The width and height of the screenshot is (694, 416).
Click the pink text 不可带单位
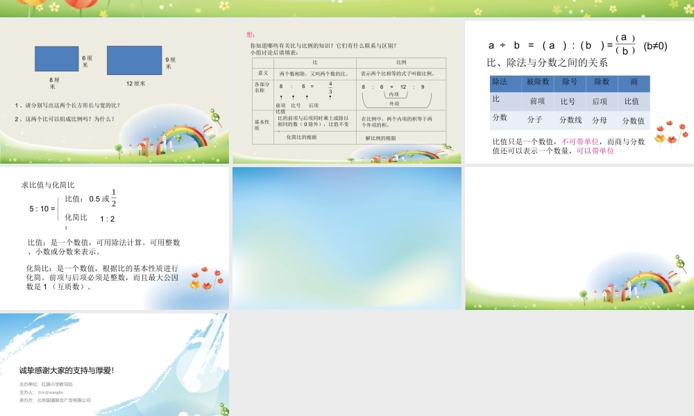coord(579,141)
